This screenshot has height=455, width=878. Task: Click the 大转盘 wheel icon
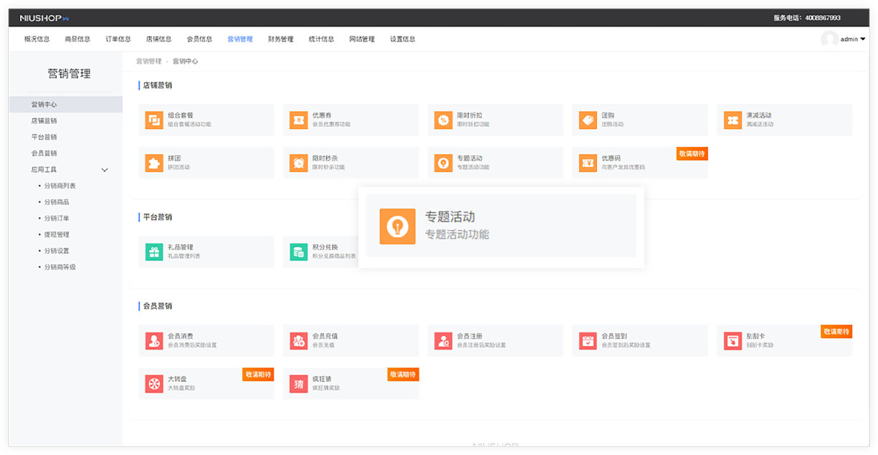pos(154,384)
